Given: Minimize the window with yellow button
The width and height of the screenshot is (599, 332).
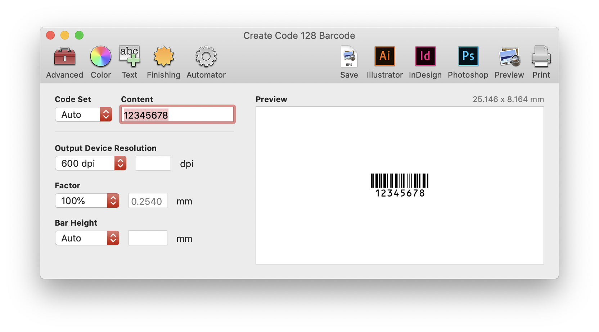Looking at the screenshot, I should click(65, 35).
